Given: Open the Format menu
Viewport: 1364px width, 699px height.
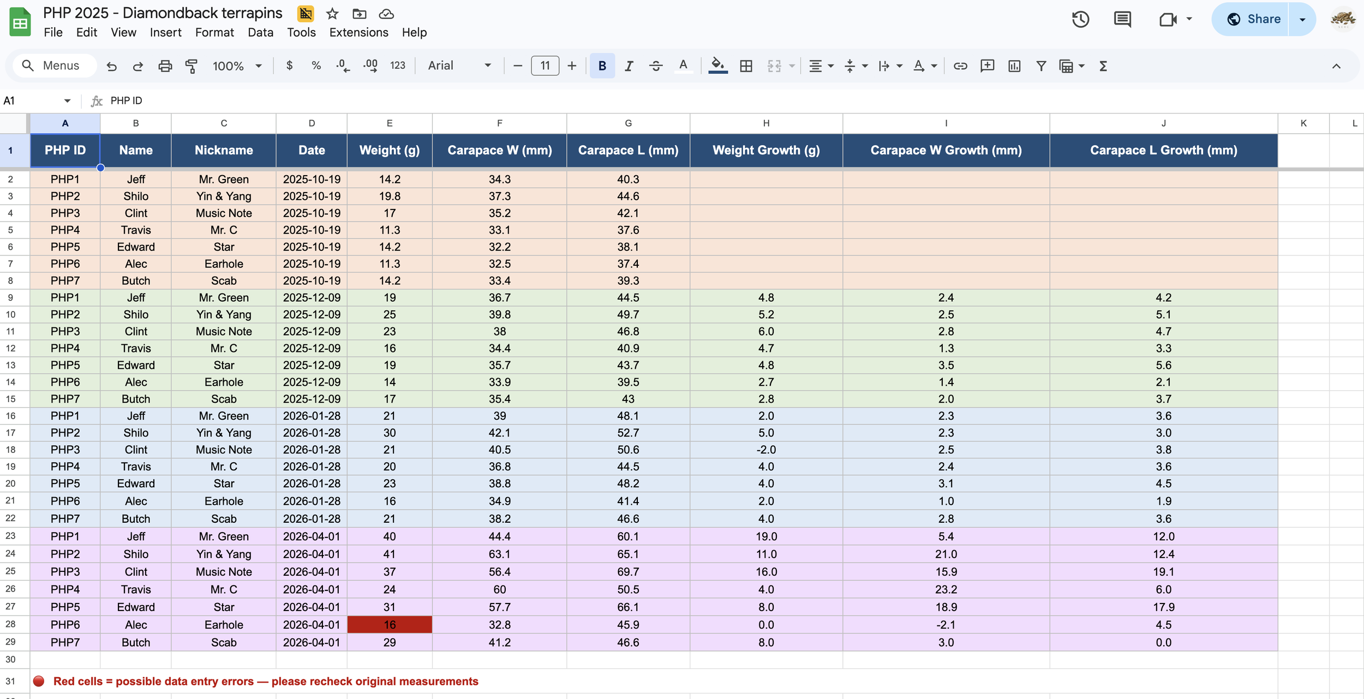Looking at the screenshot, I should tap(214, 33).
